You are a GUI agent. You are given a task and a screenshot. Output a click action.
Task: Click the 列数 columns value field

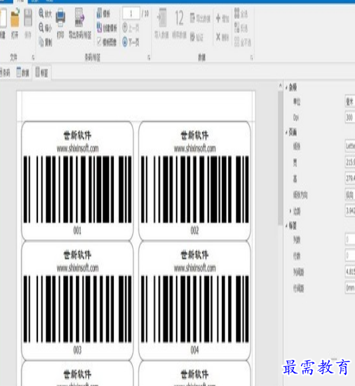click(350, 239)
